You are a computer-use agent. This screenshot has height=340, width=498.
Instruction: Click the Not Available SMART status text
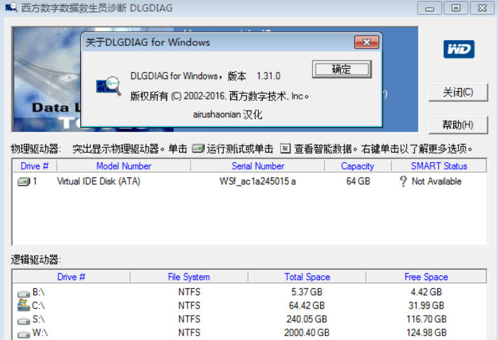pos(437,181)
